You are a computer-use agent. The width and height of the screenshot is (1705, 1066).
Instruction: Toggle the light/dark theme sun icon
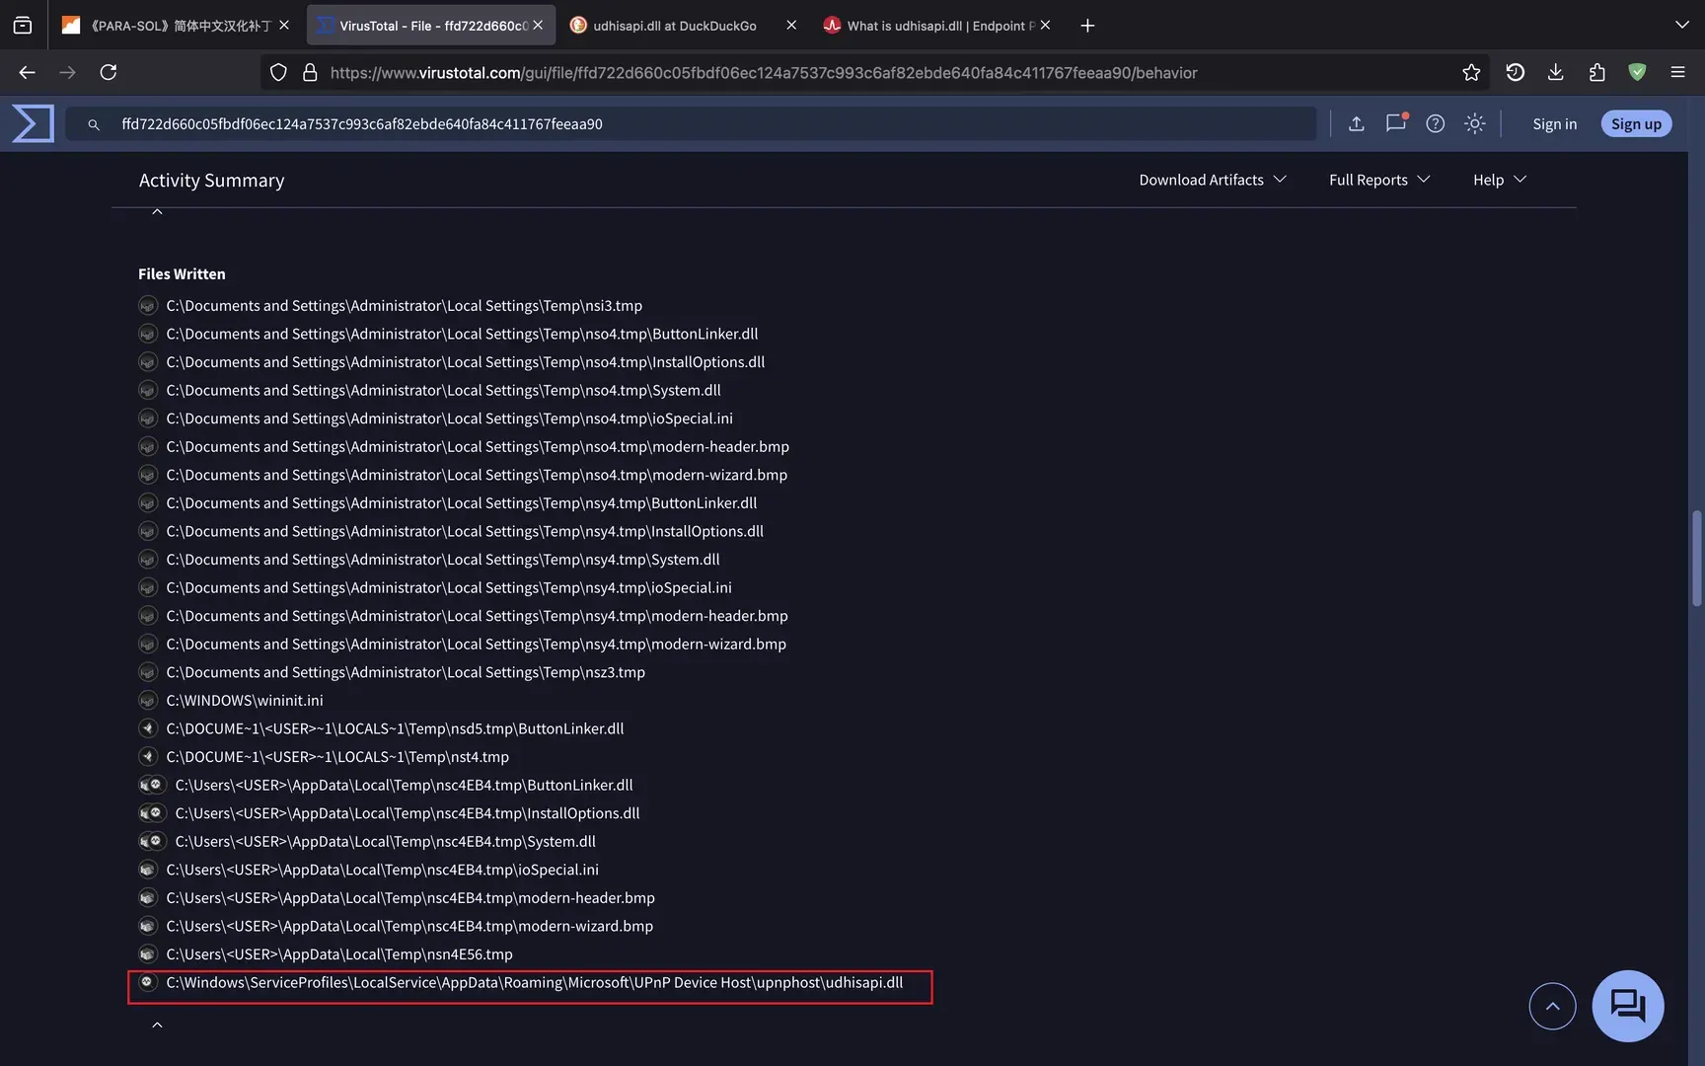(x=1475, y=123)
